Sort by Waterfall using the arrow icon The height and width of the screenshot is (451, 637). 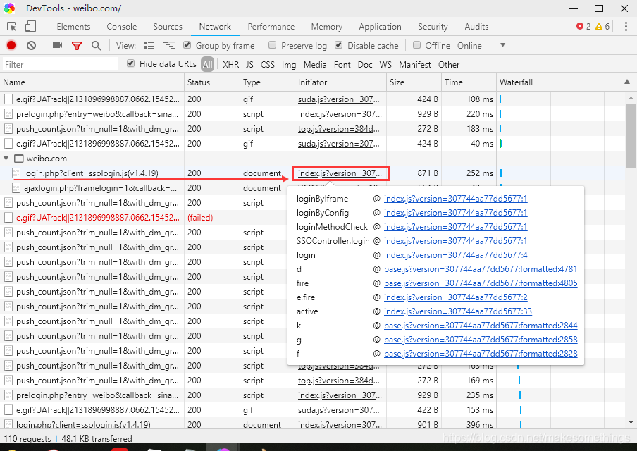pos(627,82)
